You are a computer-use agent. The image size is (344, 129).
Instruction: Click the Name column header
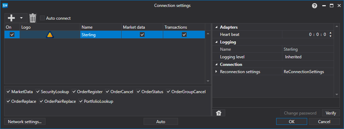(101, 27)
